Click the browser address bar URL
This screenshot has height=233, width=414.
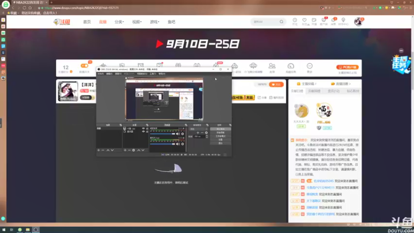click(x=82, y=8)
